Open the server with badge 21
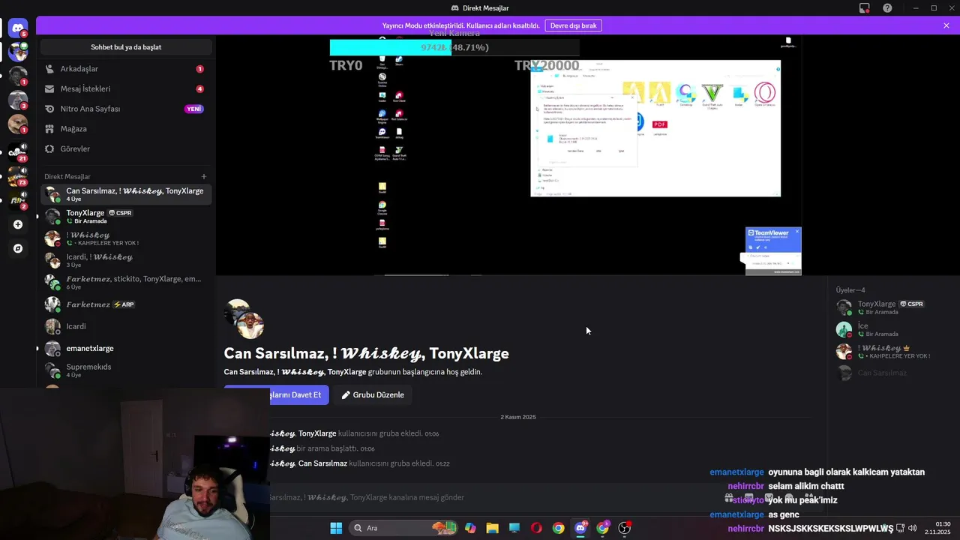960x540 pixels. [x=18, y=152]
